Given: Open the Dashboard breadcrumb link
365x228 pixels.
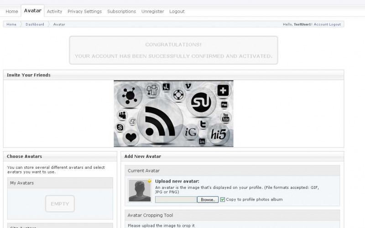Looking at the screenshot, I should point(35,24).
